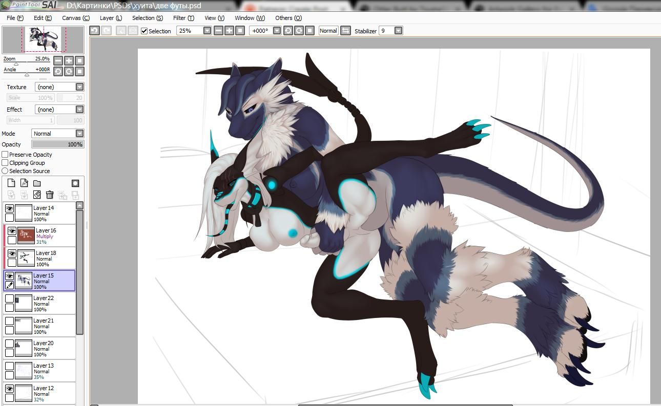Image resolution: width=661 pixels, height=406 pixels.
Task: Open the Filter menu
Action: click(x=183, y=18)
